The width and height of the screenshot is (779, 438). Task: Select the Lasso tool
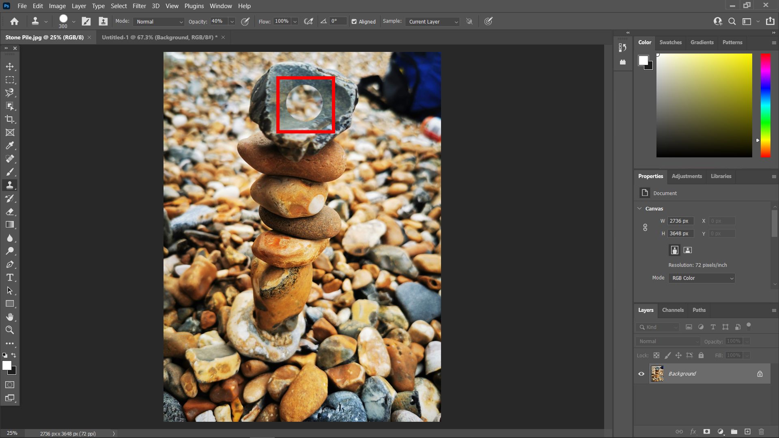(10, 92)
